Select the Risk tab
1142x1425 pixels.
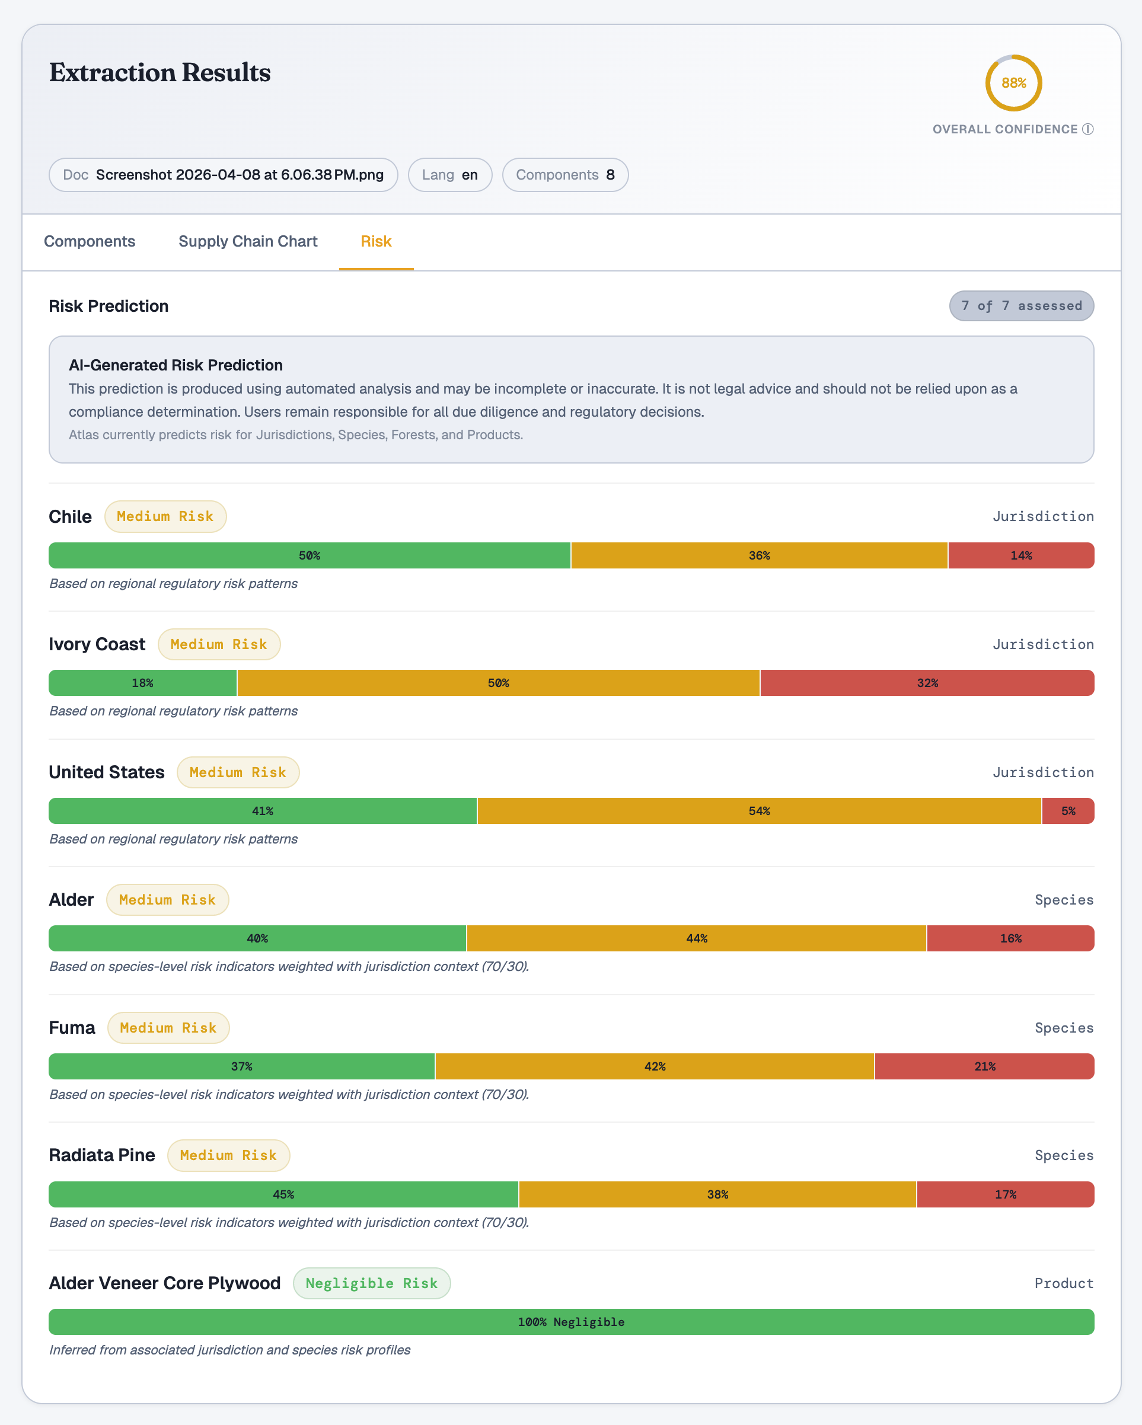pos(375,241)
